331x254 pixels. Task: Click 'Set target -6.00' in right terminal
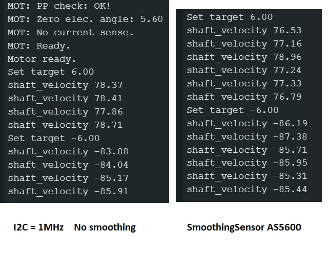click(233, 110)
